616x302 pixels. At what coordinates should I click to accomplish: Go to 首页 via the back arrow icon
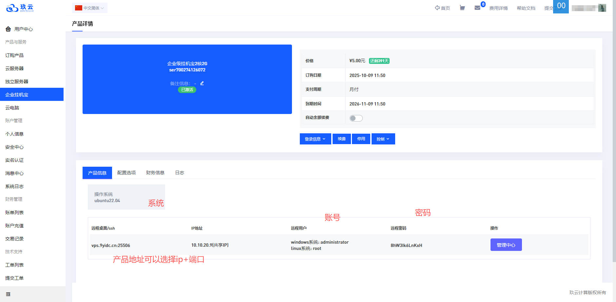(437, 8)
